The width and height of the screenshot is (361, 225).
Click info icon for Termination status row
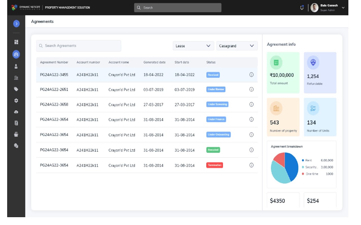(252, 165)
